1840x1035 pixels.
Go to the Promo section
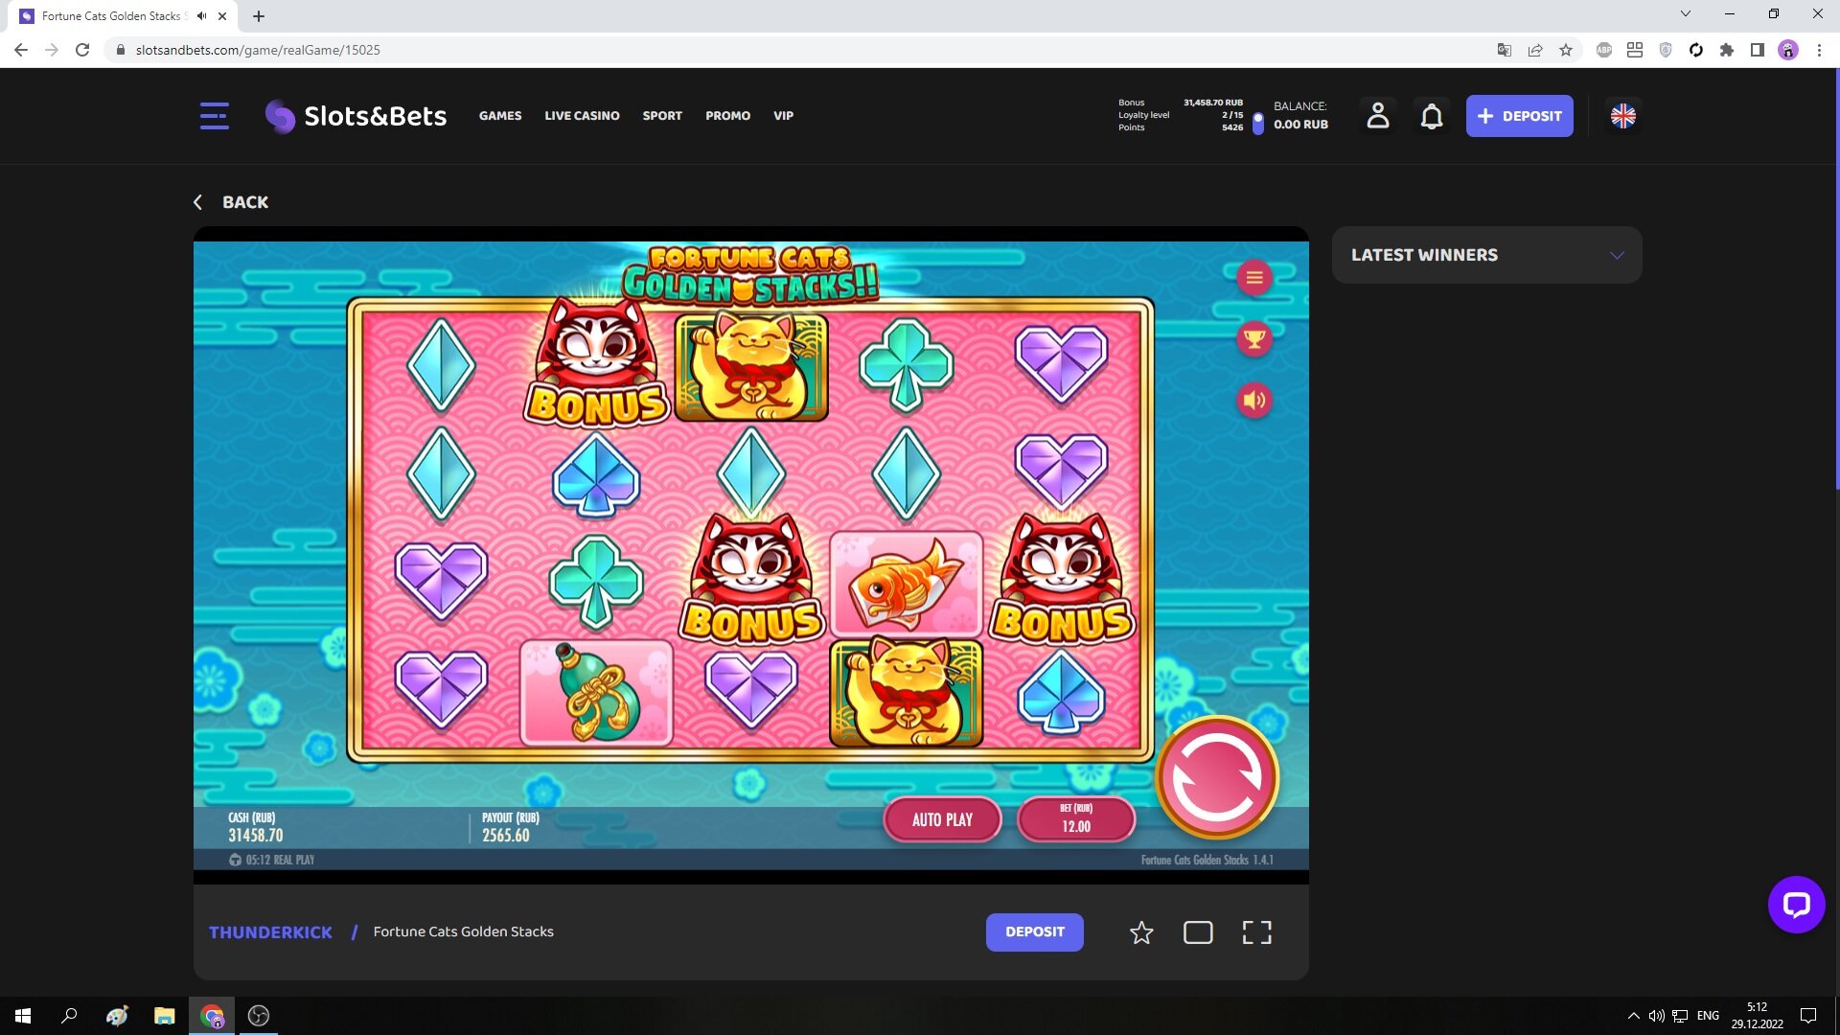click(727, 116)
